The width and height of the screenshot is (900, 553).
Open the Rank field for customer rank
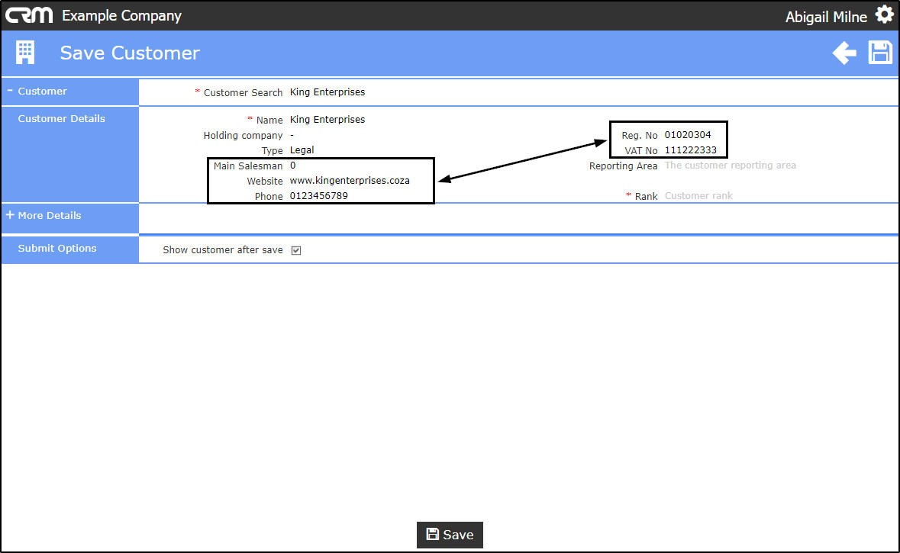(x=698, y=195)
